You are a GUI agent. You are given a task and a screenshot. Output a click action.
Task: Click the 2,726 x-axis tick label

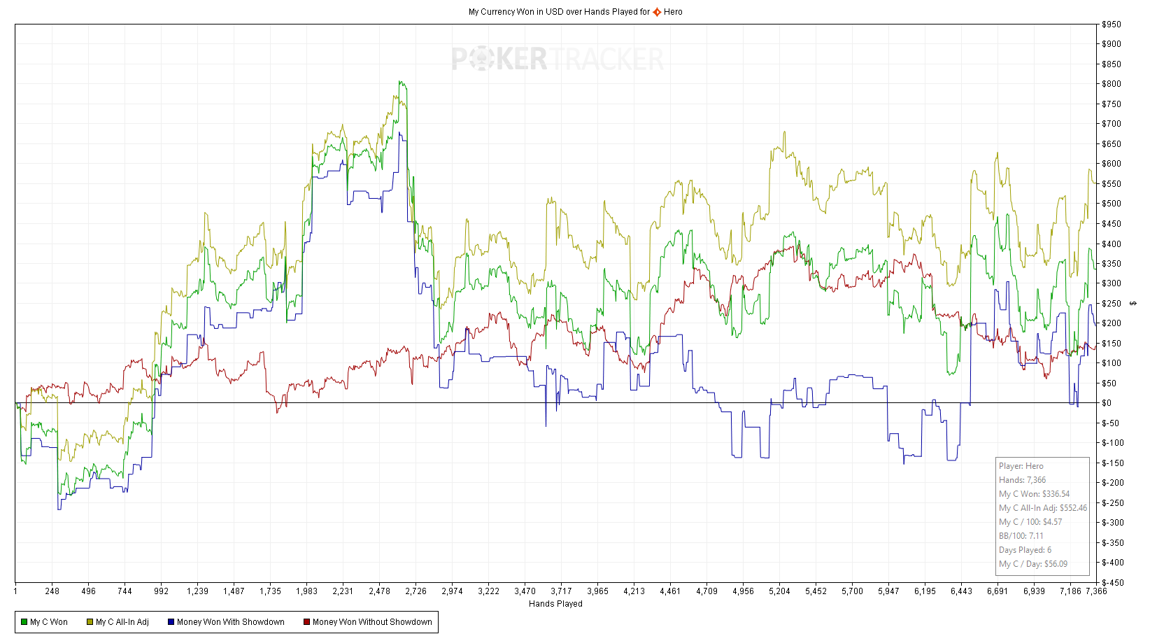[x=416, y=591]
